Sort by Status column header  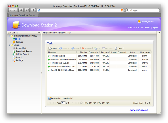click(x=132, y=52)
